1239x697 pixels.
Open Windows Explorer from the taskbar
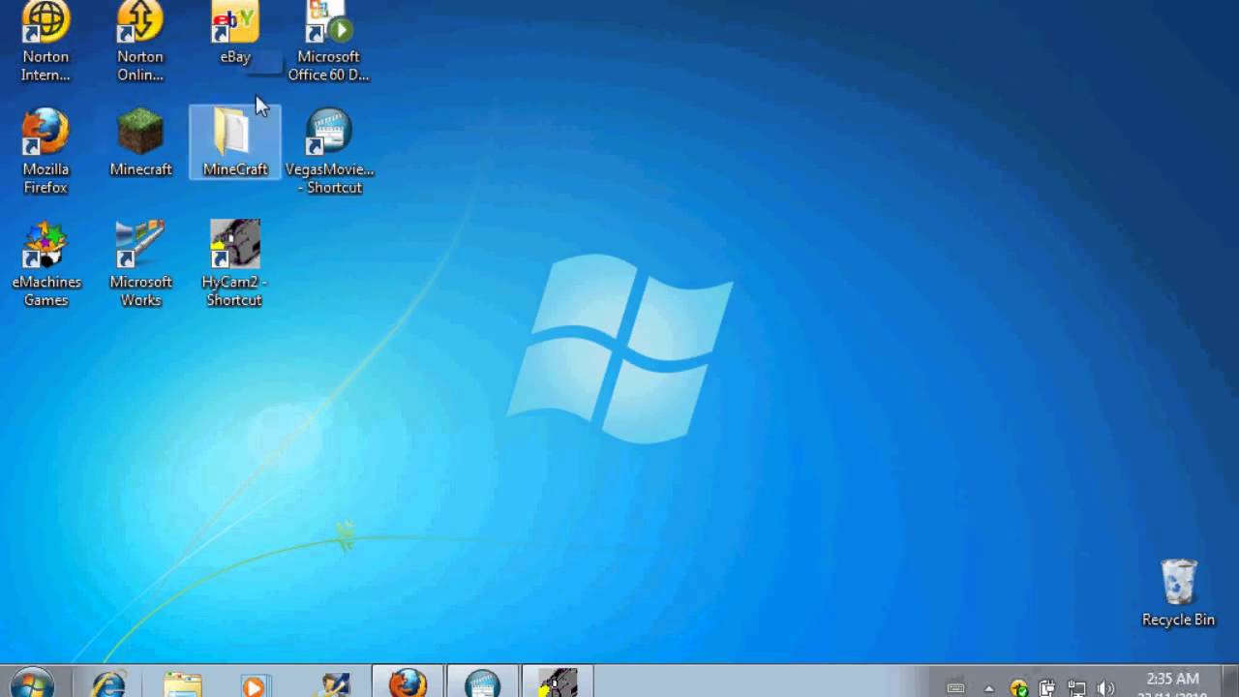tap(183, 682)
